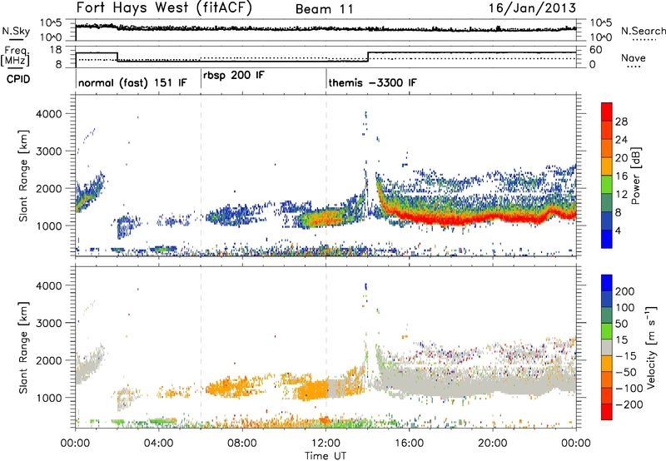The height and width of the screenshot is (461, 666).
Task: Click the "N.Search" legend label
Action: (643, 31)
